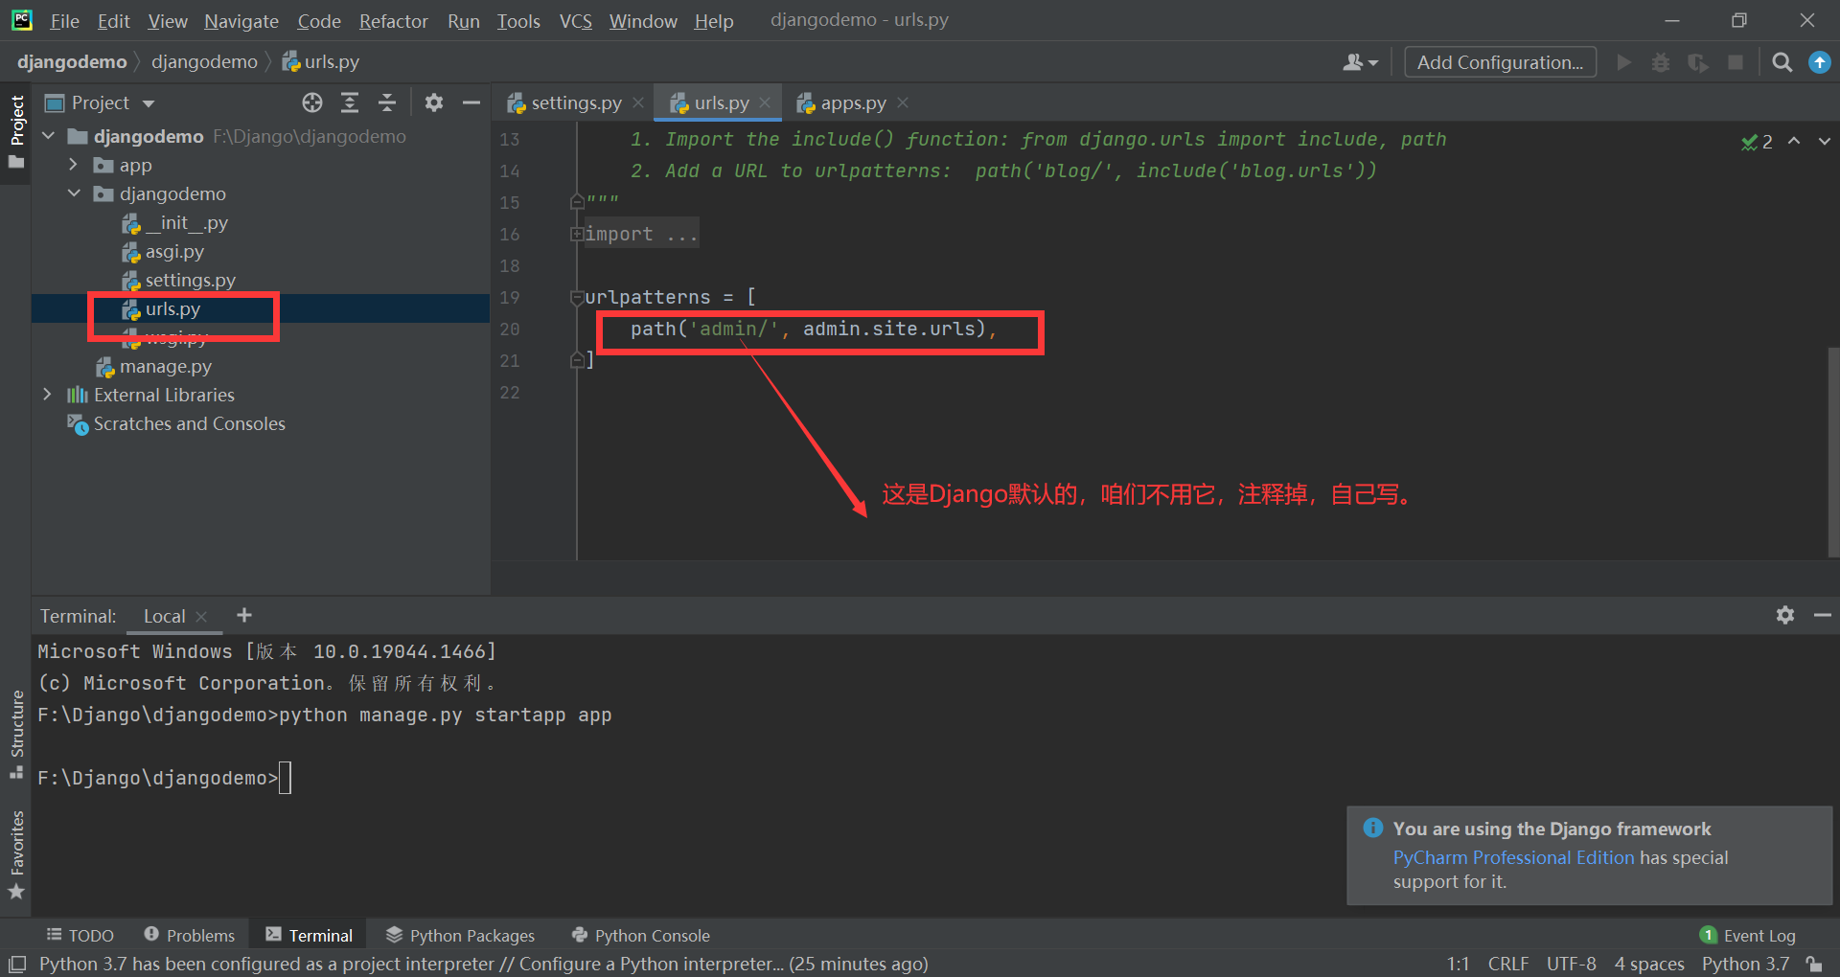The image size is (1840, 977).
Task: Click the CRLF line separator widget
Action: pyautogui.click(x=1508, y=964)
